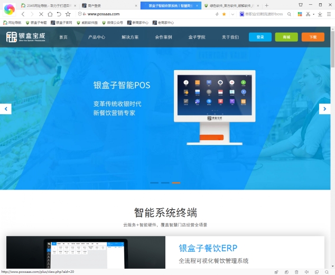335x275 pixels.
Task: Go to 首页 in site navigation
Action: click(x=63, y=37)
